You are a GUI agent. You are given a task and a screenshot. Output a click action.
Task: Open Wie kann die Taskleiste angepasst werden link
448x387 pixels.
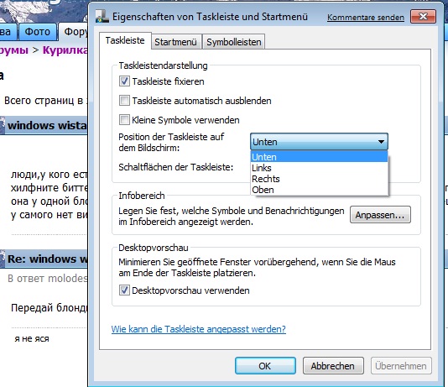click(199, 329)
